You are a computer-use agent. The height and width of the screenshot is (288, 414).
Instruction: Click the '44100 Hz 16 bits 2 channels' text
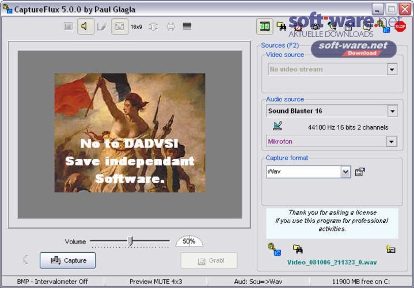click(348, 127)
